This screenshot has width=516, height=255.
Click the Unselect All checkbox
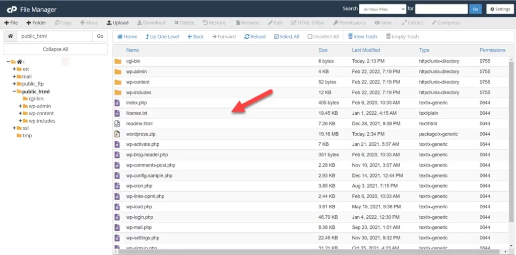(x=310, y=37)
